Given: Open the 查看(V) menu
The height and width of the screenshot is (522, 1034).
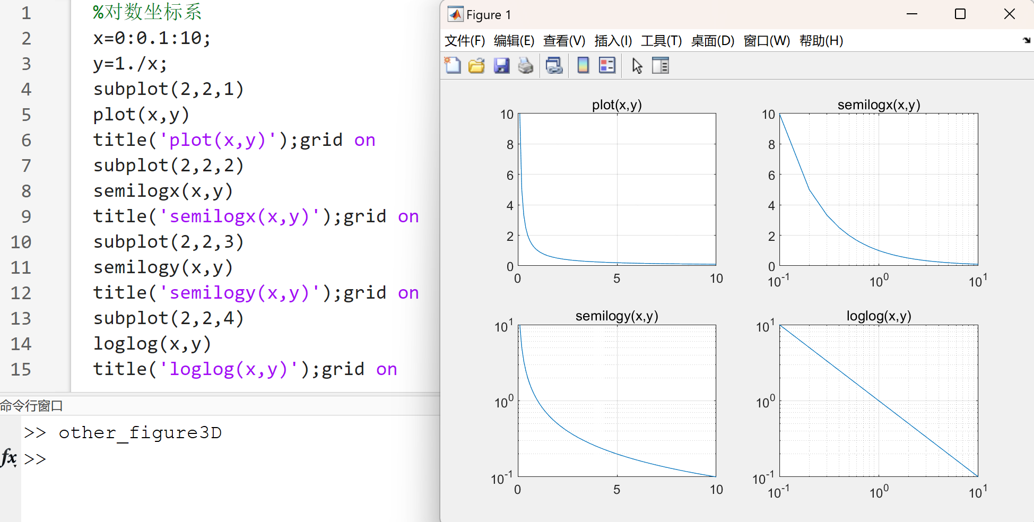Looking at the screenshot, I should [x=564, y=41].
